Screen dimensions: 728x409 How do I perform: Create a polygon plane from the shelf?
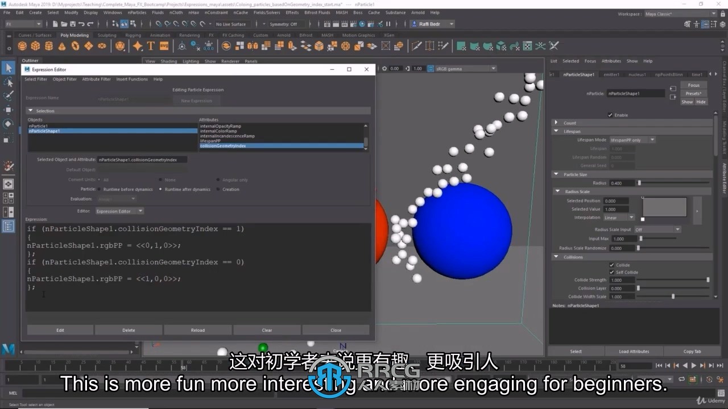click(89, 46)
